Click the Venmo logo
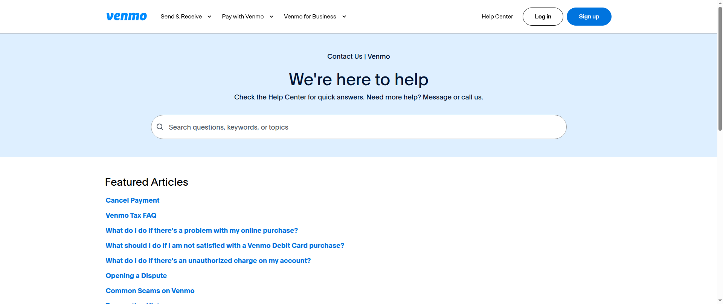This screenshot has width=723, height=304. 127,17
